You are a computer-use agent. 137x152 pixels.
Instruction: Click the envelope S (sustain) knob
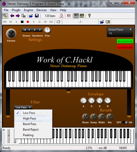pos(100,101)
